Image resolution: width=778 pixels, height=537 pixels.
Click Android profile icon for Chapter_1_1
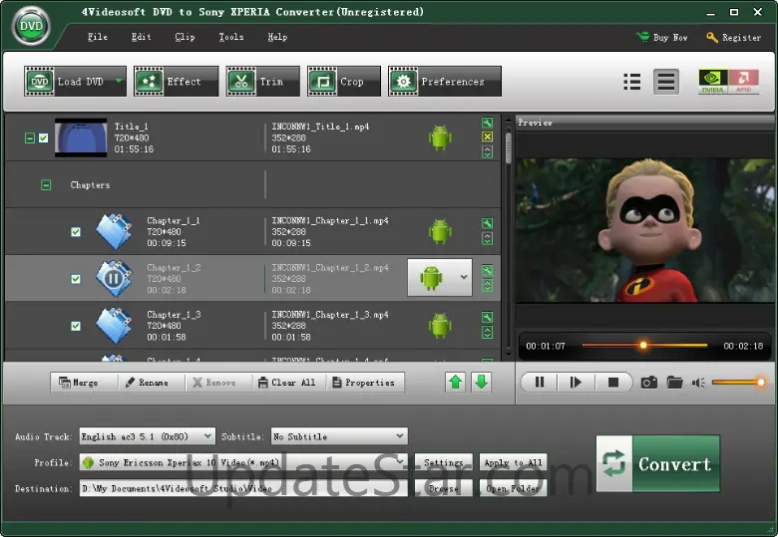click(x=440, y=231)
